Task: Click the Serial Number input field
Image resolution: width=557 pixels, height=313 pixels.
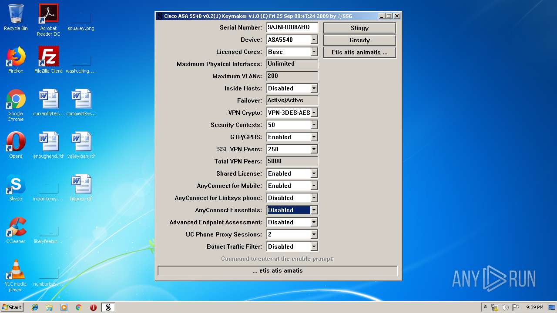Action: (292, 27)
